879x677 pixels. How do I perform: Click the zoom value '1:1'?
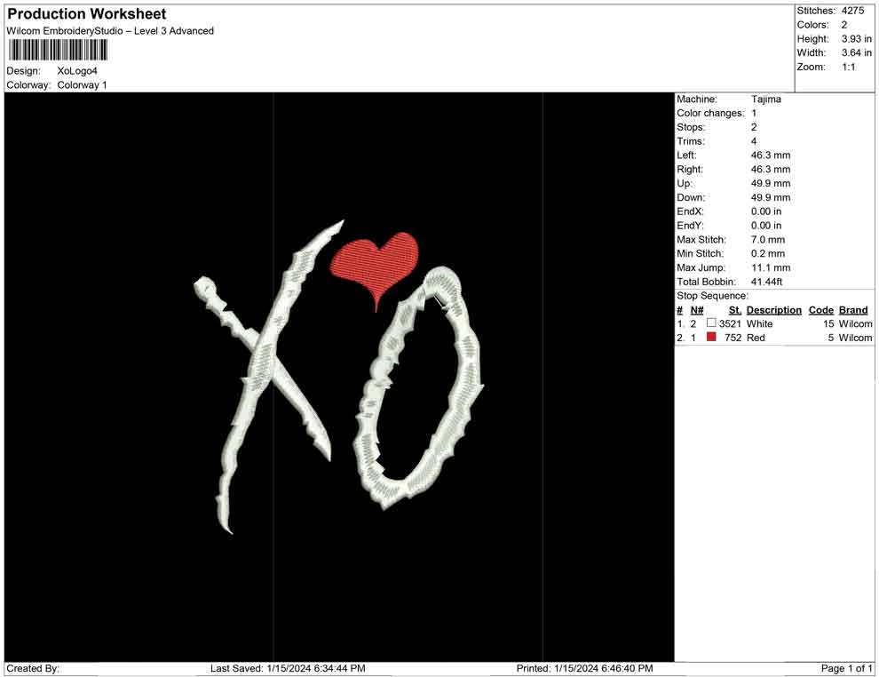point(849,67)
